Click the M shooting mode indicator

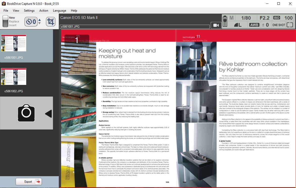pos(231,18)
